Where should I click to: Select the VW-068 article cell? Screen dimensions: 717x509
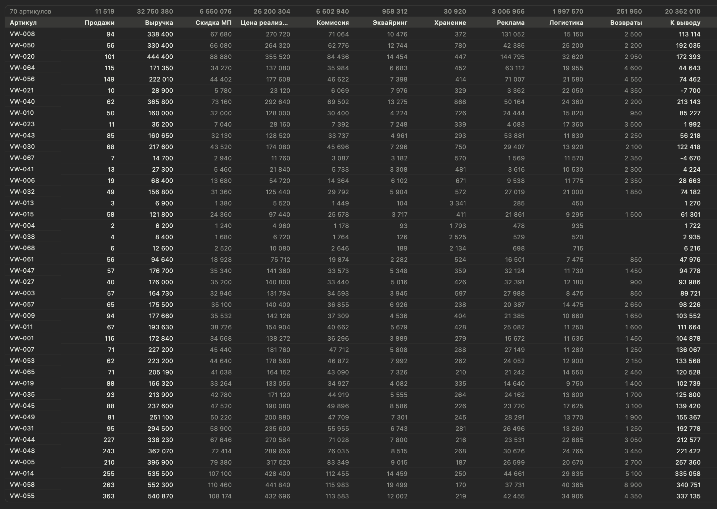(x=22, y=248)
